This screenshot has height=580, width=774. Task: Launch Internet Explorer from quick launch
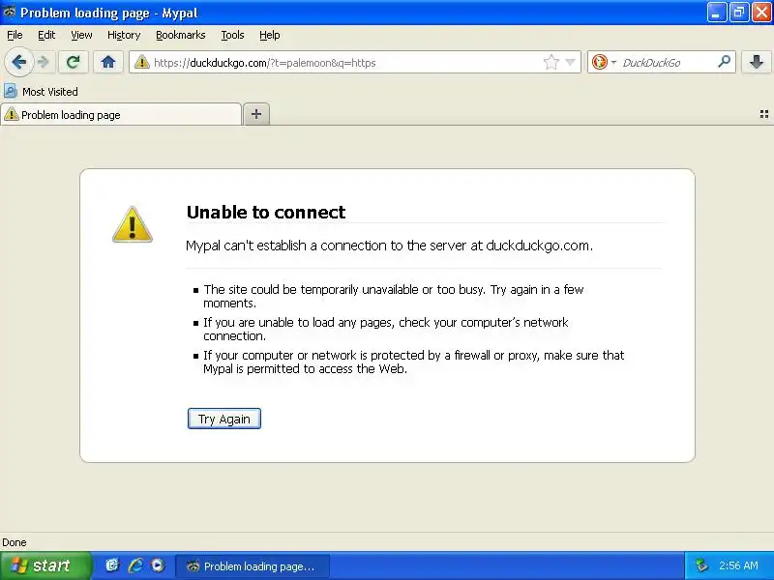(x=135, y=565)
